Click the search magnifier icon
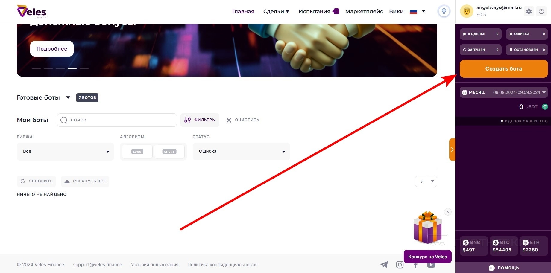The width and height of the screenshot is (551, 273). point(64,120)
